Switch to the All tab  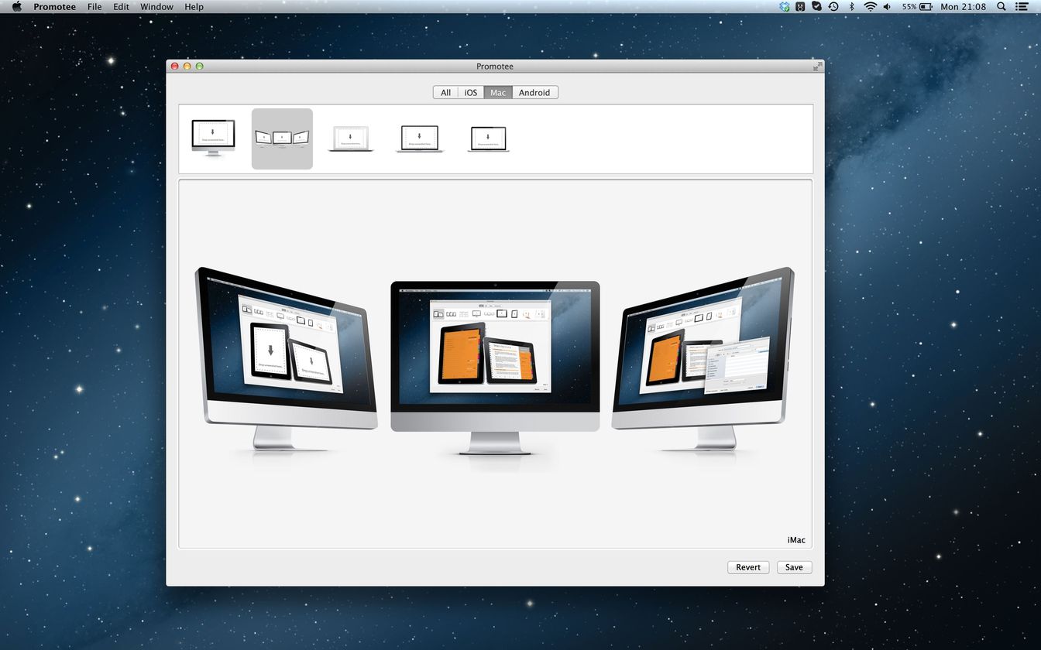tap(445, 92)
